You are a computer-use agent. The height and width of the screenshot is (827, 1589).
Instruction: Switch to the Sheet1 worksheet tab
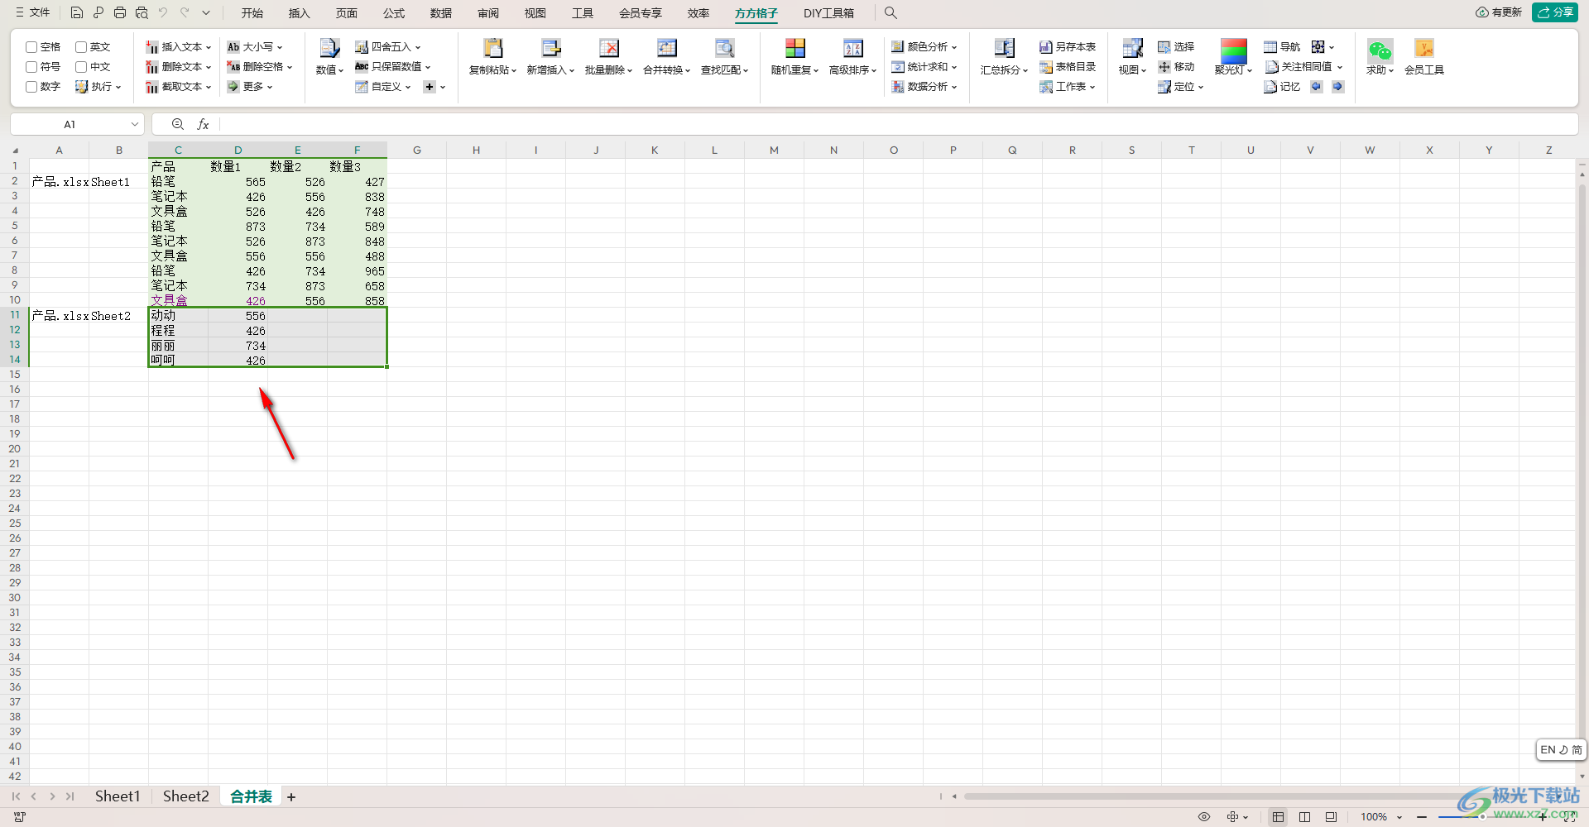[118, 796]
